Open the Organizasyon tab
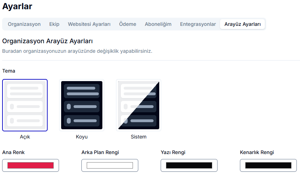Screen dimensions: 300x176 tap(24, 24)
